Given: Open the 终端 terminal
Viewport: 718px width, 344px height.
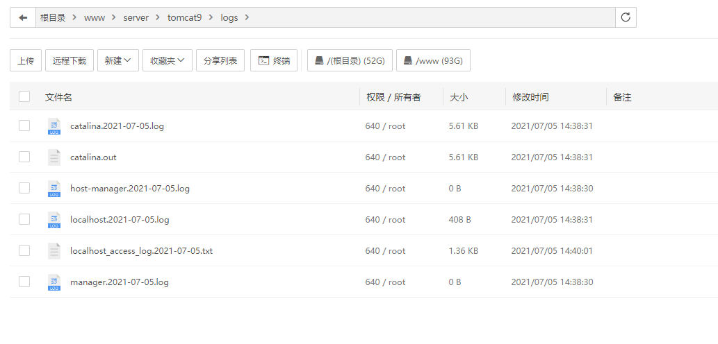Looking at the screenshot, I should tap(274, 60).
